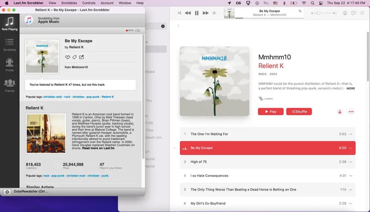Open the AirPlay output icon in Music

pyautogui.click(x=345, y=13)
